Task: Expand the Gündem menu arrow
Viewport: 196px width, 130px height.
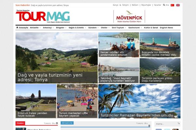Action: (98, 28)
